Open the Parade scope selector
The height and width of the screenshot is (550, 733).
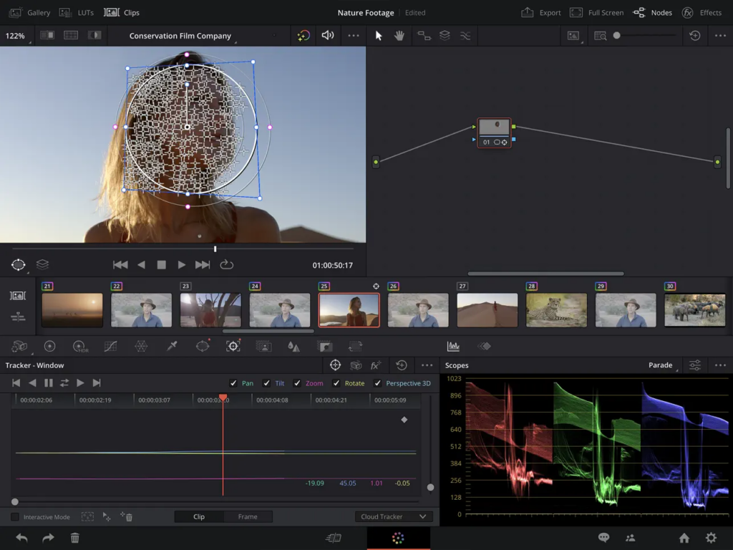[660, 365]
